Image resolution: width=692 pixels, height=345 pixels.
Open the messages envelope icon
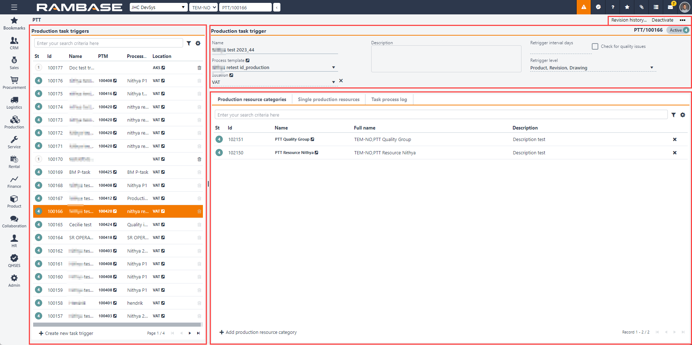[x=670, y=7]
